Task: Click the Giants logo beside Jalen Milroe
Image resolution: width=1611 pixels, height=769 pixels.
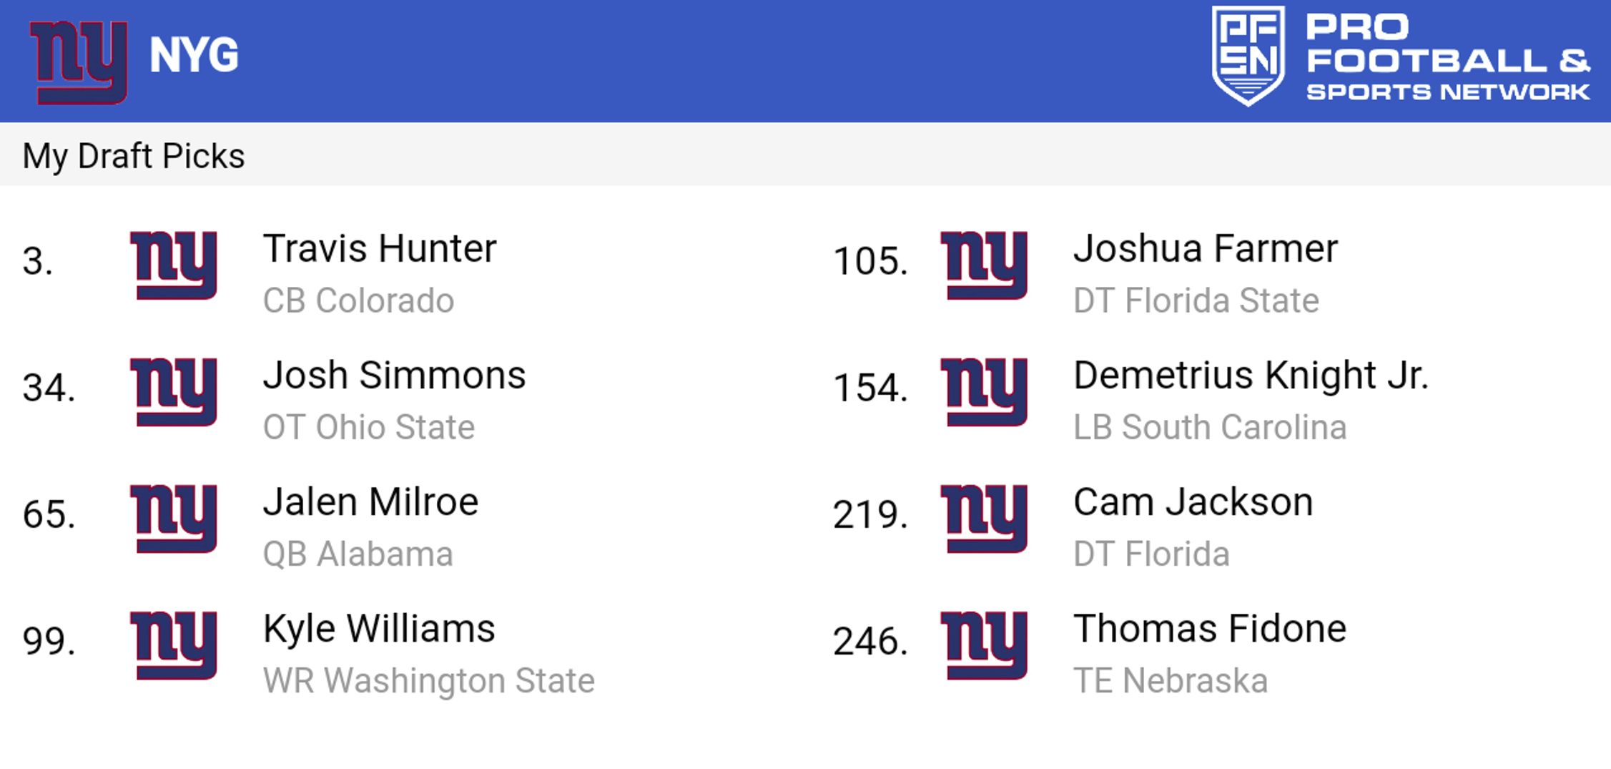Action: click(x=174, y=518)
